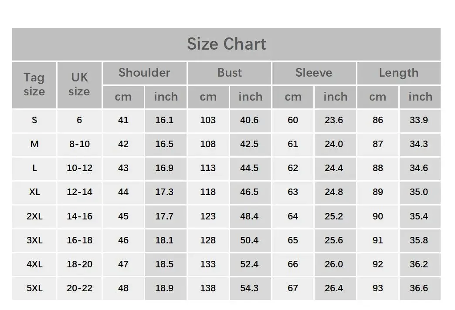Click sleeve inch value 26.0

coord(335,264)
